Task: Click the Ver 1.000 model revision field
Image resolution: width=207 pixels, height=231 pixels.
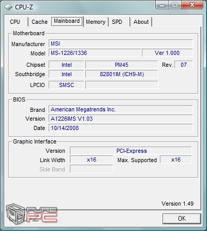Action: click(167, 53)
